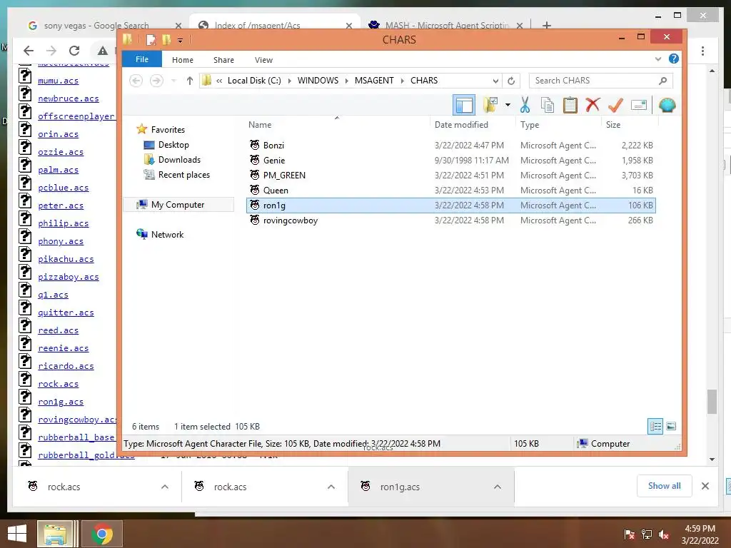Click the muted volume icon in system tray
Image resolution: width=731 pixels, height=548 pixels.
664,534
